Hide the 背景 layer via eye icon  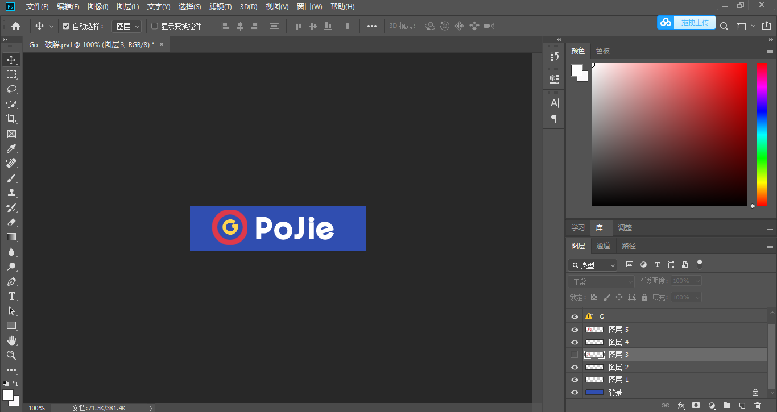(x=575, y=392)
